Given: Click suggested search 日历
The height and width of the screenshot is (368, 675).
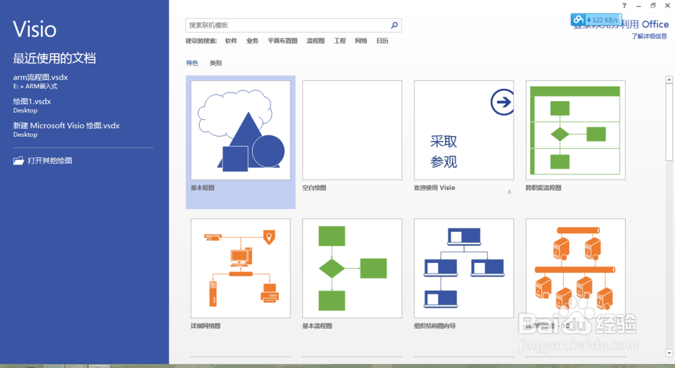Looking at the screenshot, I should click(x=382, y=41).
